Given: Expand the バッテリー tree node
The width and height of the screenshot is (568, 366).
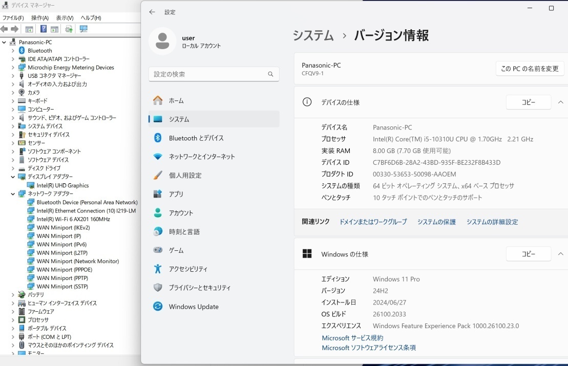Looking at the screenshot, I should click(13, 294).
